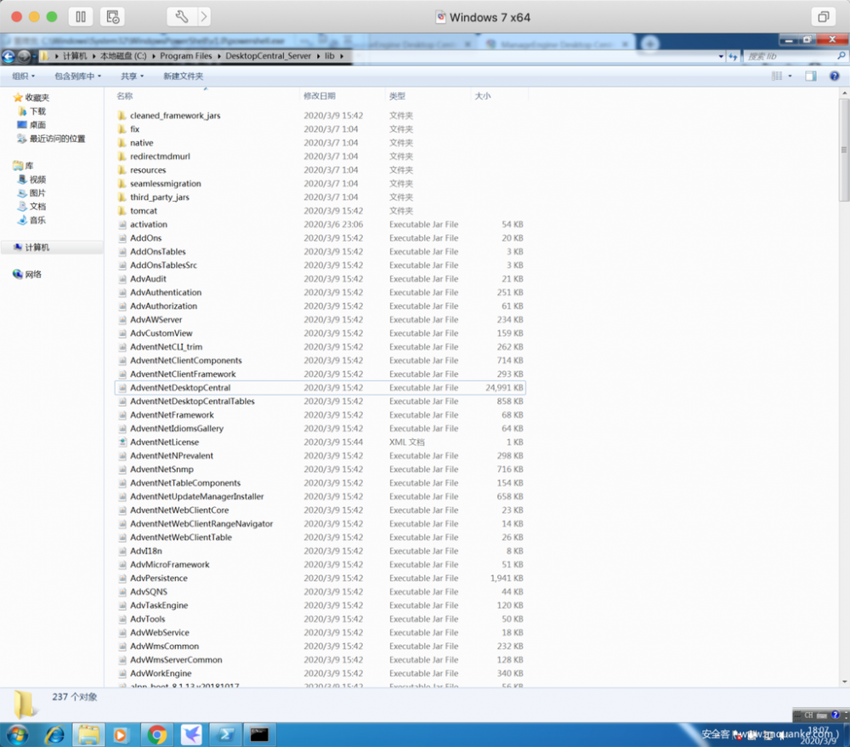Screen dimensions: 850x747
Task: Open the Windows Start button
Action: tap(17, 734)
